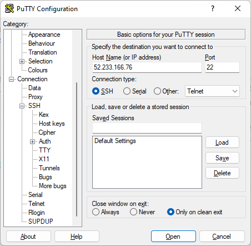Select the Other connection type radio
251x246 pixels.
tap(157, 91)
